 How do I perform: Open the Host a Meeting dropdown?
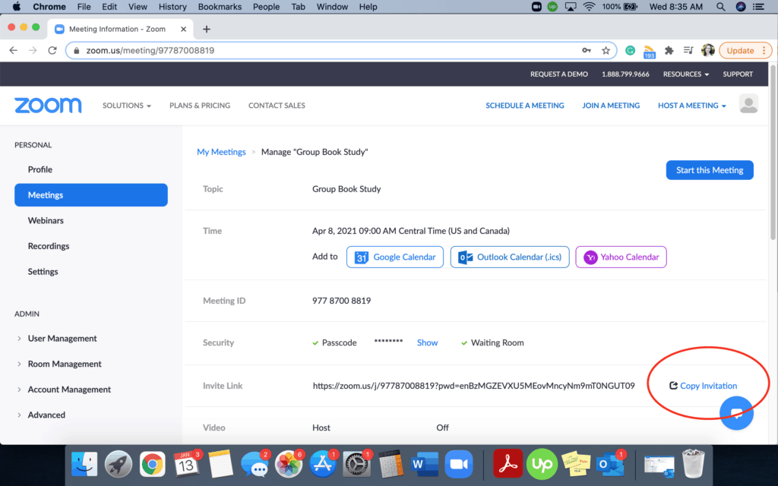point(691,106)
